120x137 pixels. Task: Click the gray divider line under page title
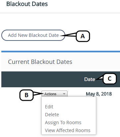pos(60,13)
